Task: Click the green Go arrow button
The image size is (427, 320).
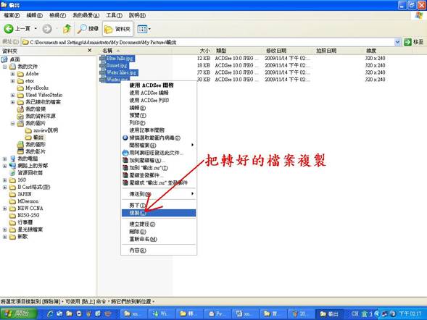Action: pos(407,42)
